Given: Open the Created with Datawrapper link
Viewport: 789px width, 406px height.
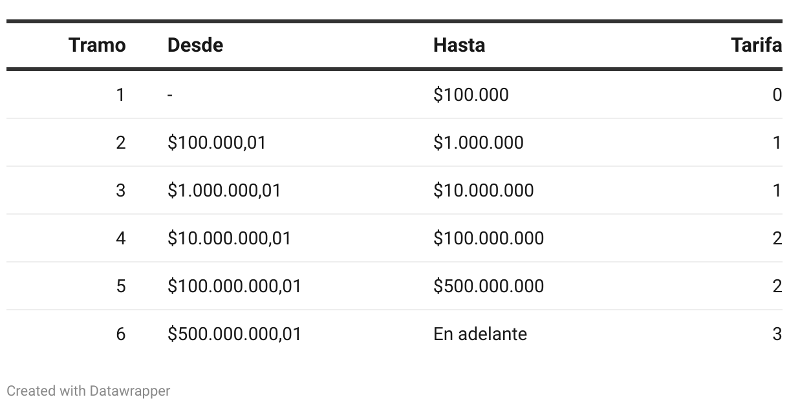Looking at the screenshot, I should point(89,391).
